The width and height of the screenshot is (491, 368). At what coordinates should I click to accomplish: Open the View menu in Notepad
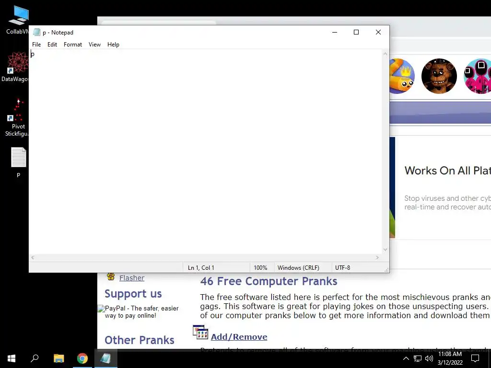[94, 45]
